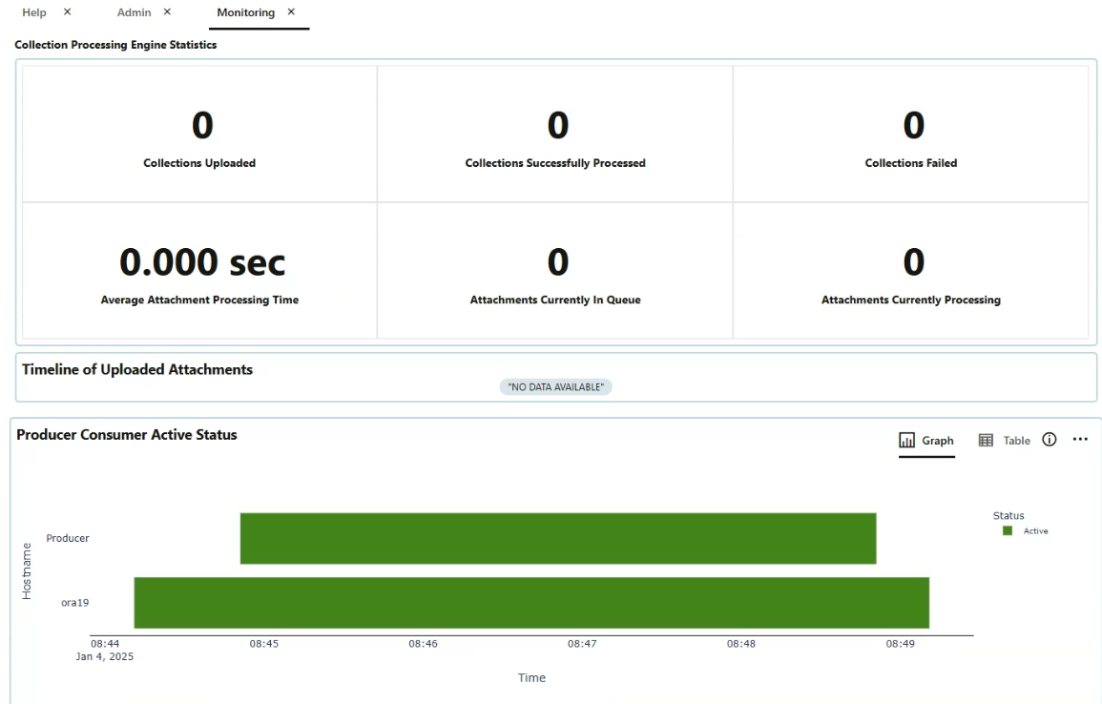Viewport: 1102px width, 704px height.
Task: Click the Collections Uploaded tile
Action: [x=199, y=135]
